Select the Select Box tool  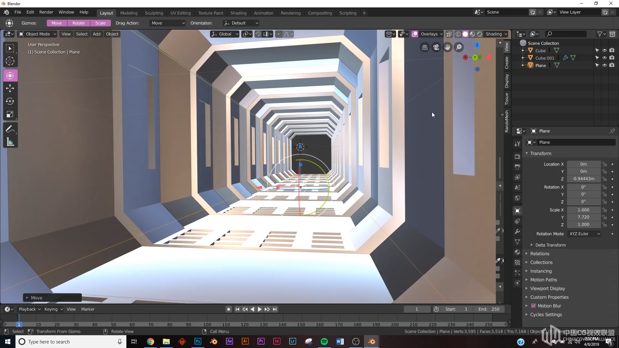pyautogui.click(x=10, y=48)
